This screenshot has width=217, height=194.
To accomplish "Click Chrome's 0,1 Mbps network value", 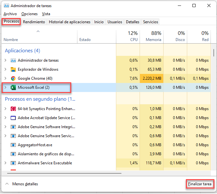I will [201, 78].
